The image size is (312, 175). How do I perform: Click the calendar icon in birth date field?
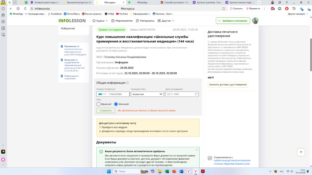(x=196, y=94)
